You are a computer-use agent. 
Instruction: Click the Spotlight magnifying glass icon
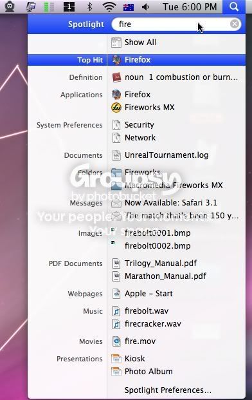[x=234, y=6]
